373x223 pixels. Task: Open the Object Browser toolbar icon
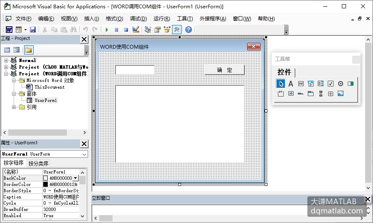(167, 30)
